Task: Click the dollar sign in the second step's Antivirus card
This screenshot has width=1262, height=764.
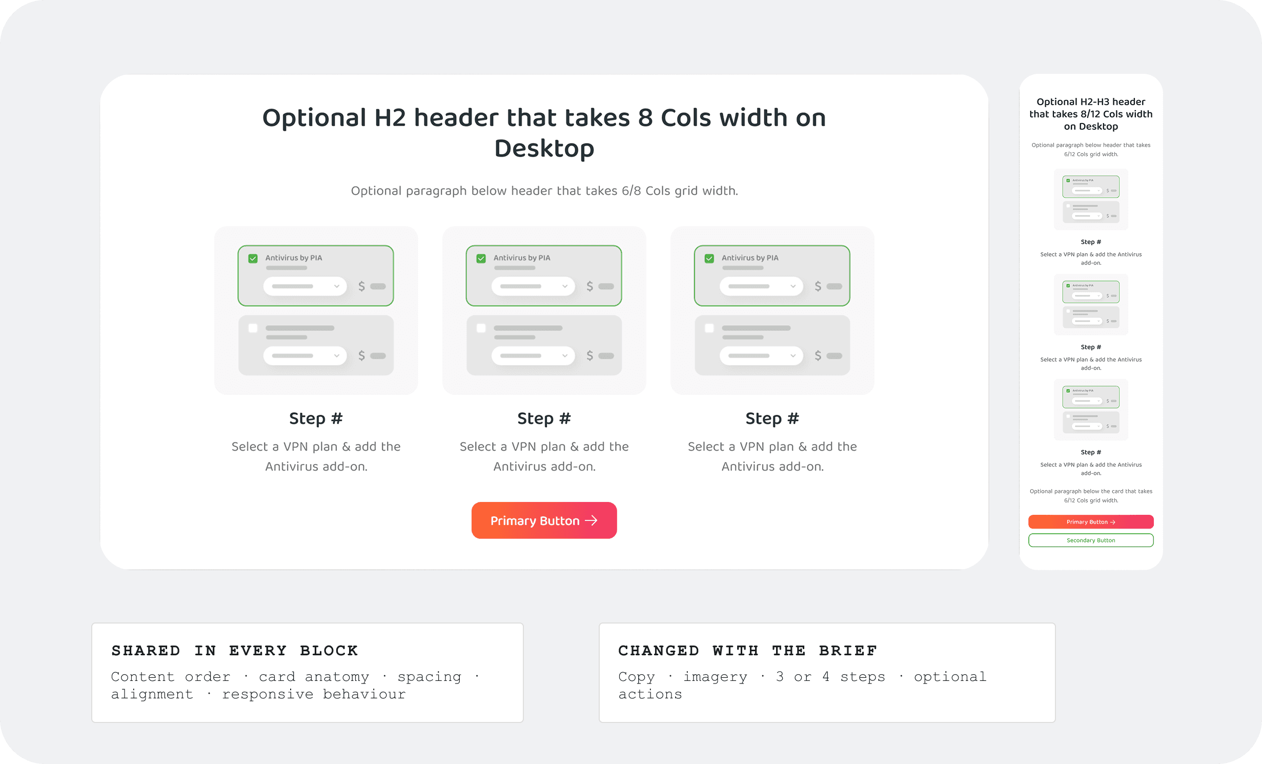Action: (589, 286)
